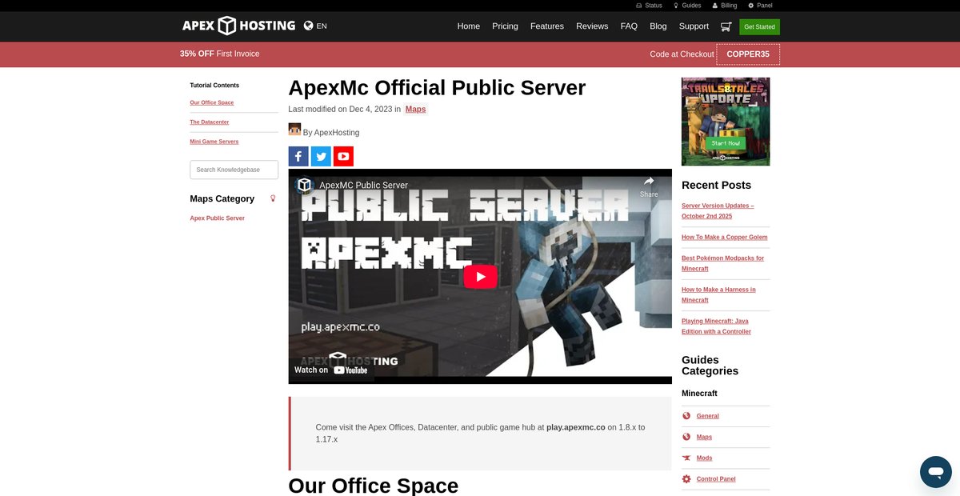Click the Minecraft heading under Guides Categories
The image size is (960, 496).
pos(699,393)
